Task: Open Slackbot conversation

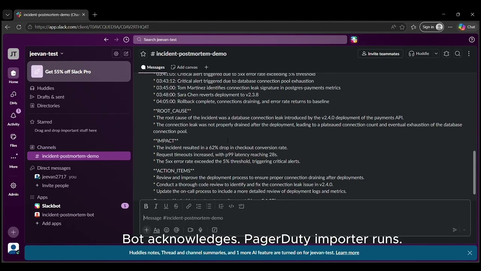Action: pos(79,206)
